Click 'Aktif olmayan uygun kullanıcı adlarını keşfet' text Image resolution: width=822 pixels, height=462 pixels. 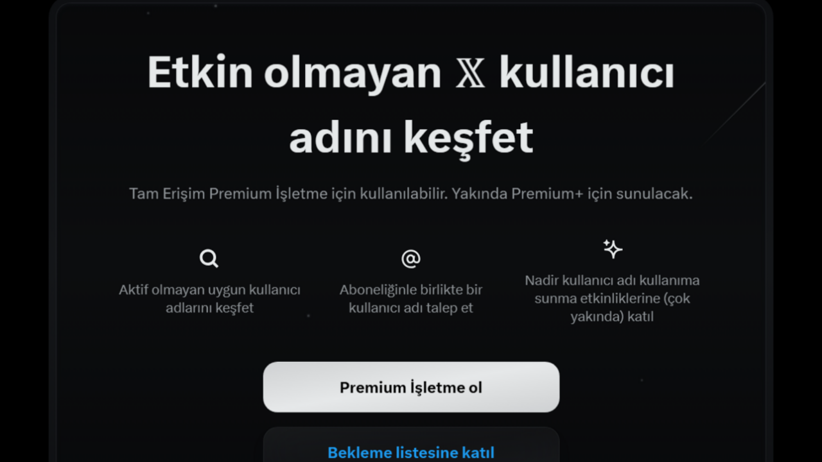pos(210,298)
